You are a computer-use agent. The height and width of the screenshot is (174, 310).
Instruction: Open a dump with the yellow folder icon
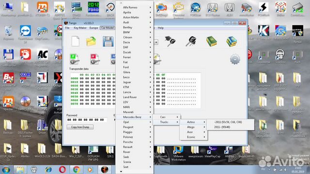[x=91, y=41]
